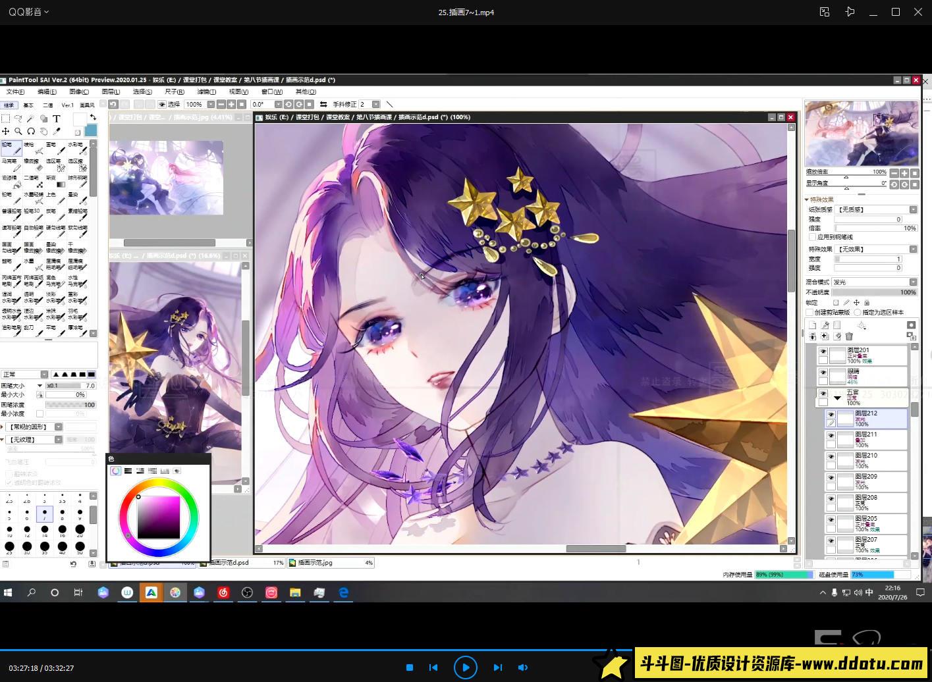Viewport: 932px width, 682px height.
Task: Open the 图层(L) menu
Action: tap(111, 92)
